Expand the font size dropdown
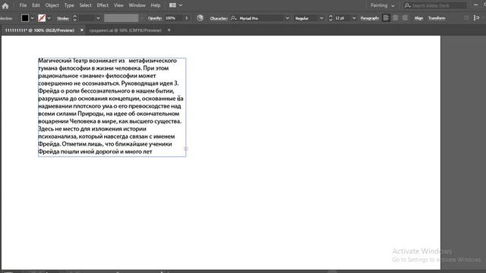 pos(354,18)
